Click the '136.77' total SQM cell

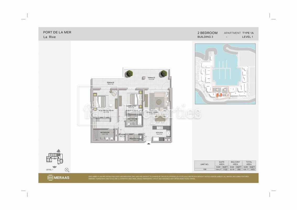coord(245,169)
